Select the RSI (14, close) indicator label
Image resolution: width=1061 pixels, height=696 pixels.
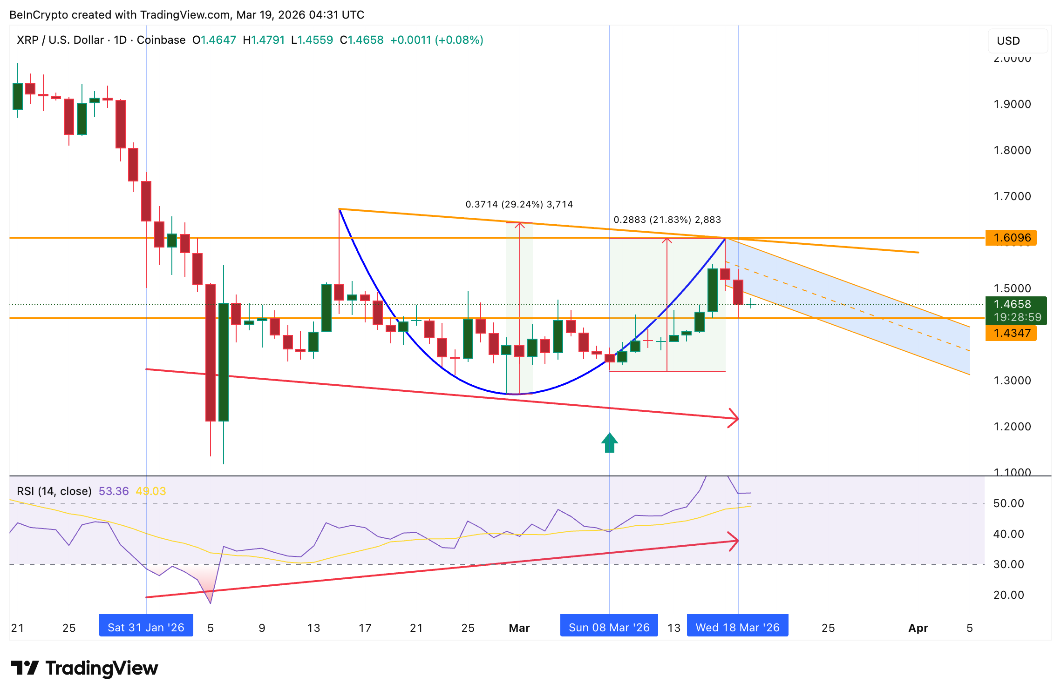54,491
